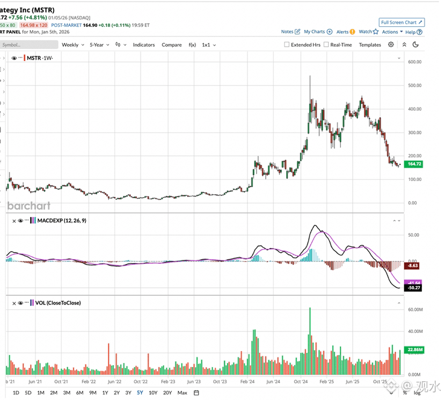Select the 1D time range
The image size is (445, 400).
pos(16,392)
